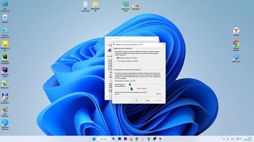The image size is (254, 142).
Task: Launch Notepad++ desktop icon
Action: (5, 84)
